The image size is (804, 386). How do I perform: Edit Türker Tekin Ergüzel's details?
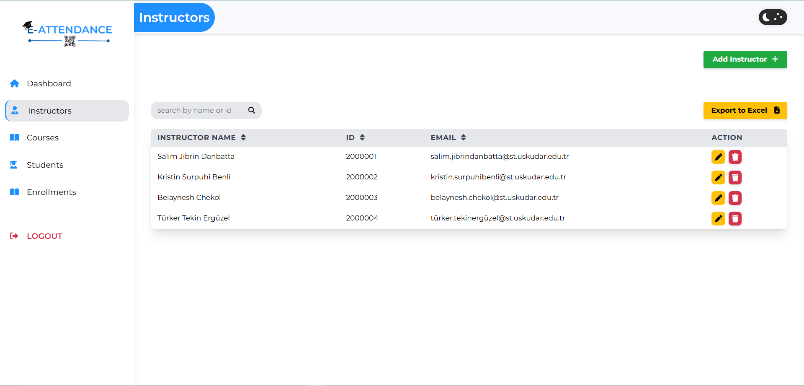pos(718,219)
